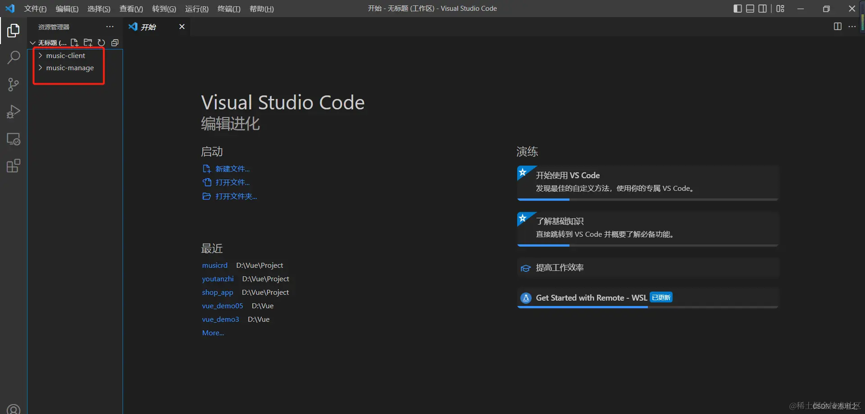
Task: Collapse all folders in explorer
Action: [x=115, y=43]
